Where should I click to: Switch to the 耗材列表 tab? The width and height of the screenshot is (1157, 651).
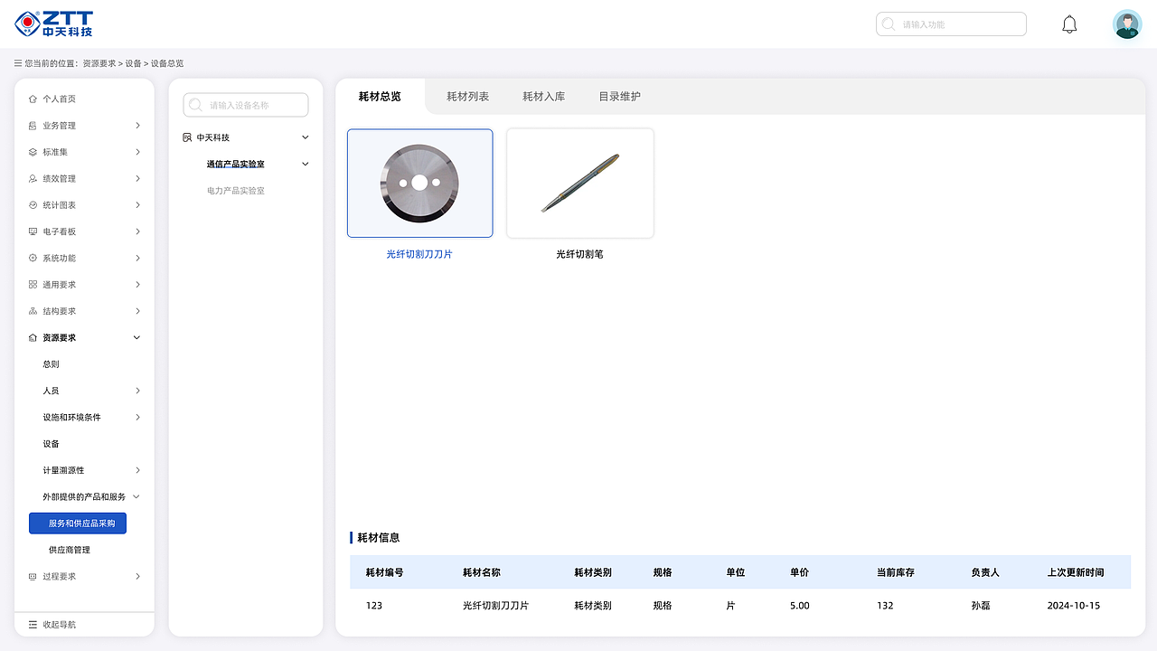point(466,94)
